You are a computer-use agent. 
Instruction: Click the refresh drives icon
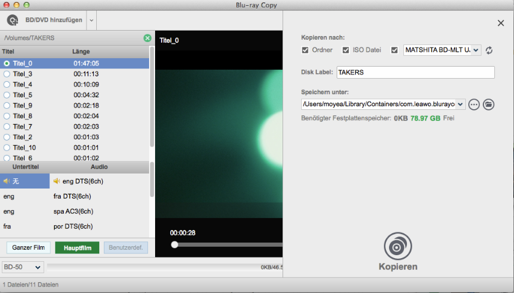pyautogui.click(x=489, y=50)
